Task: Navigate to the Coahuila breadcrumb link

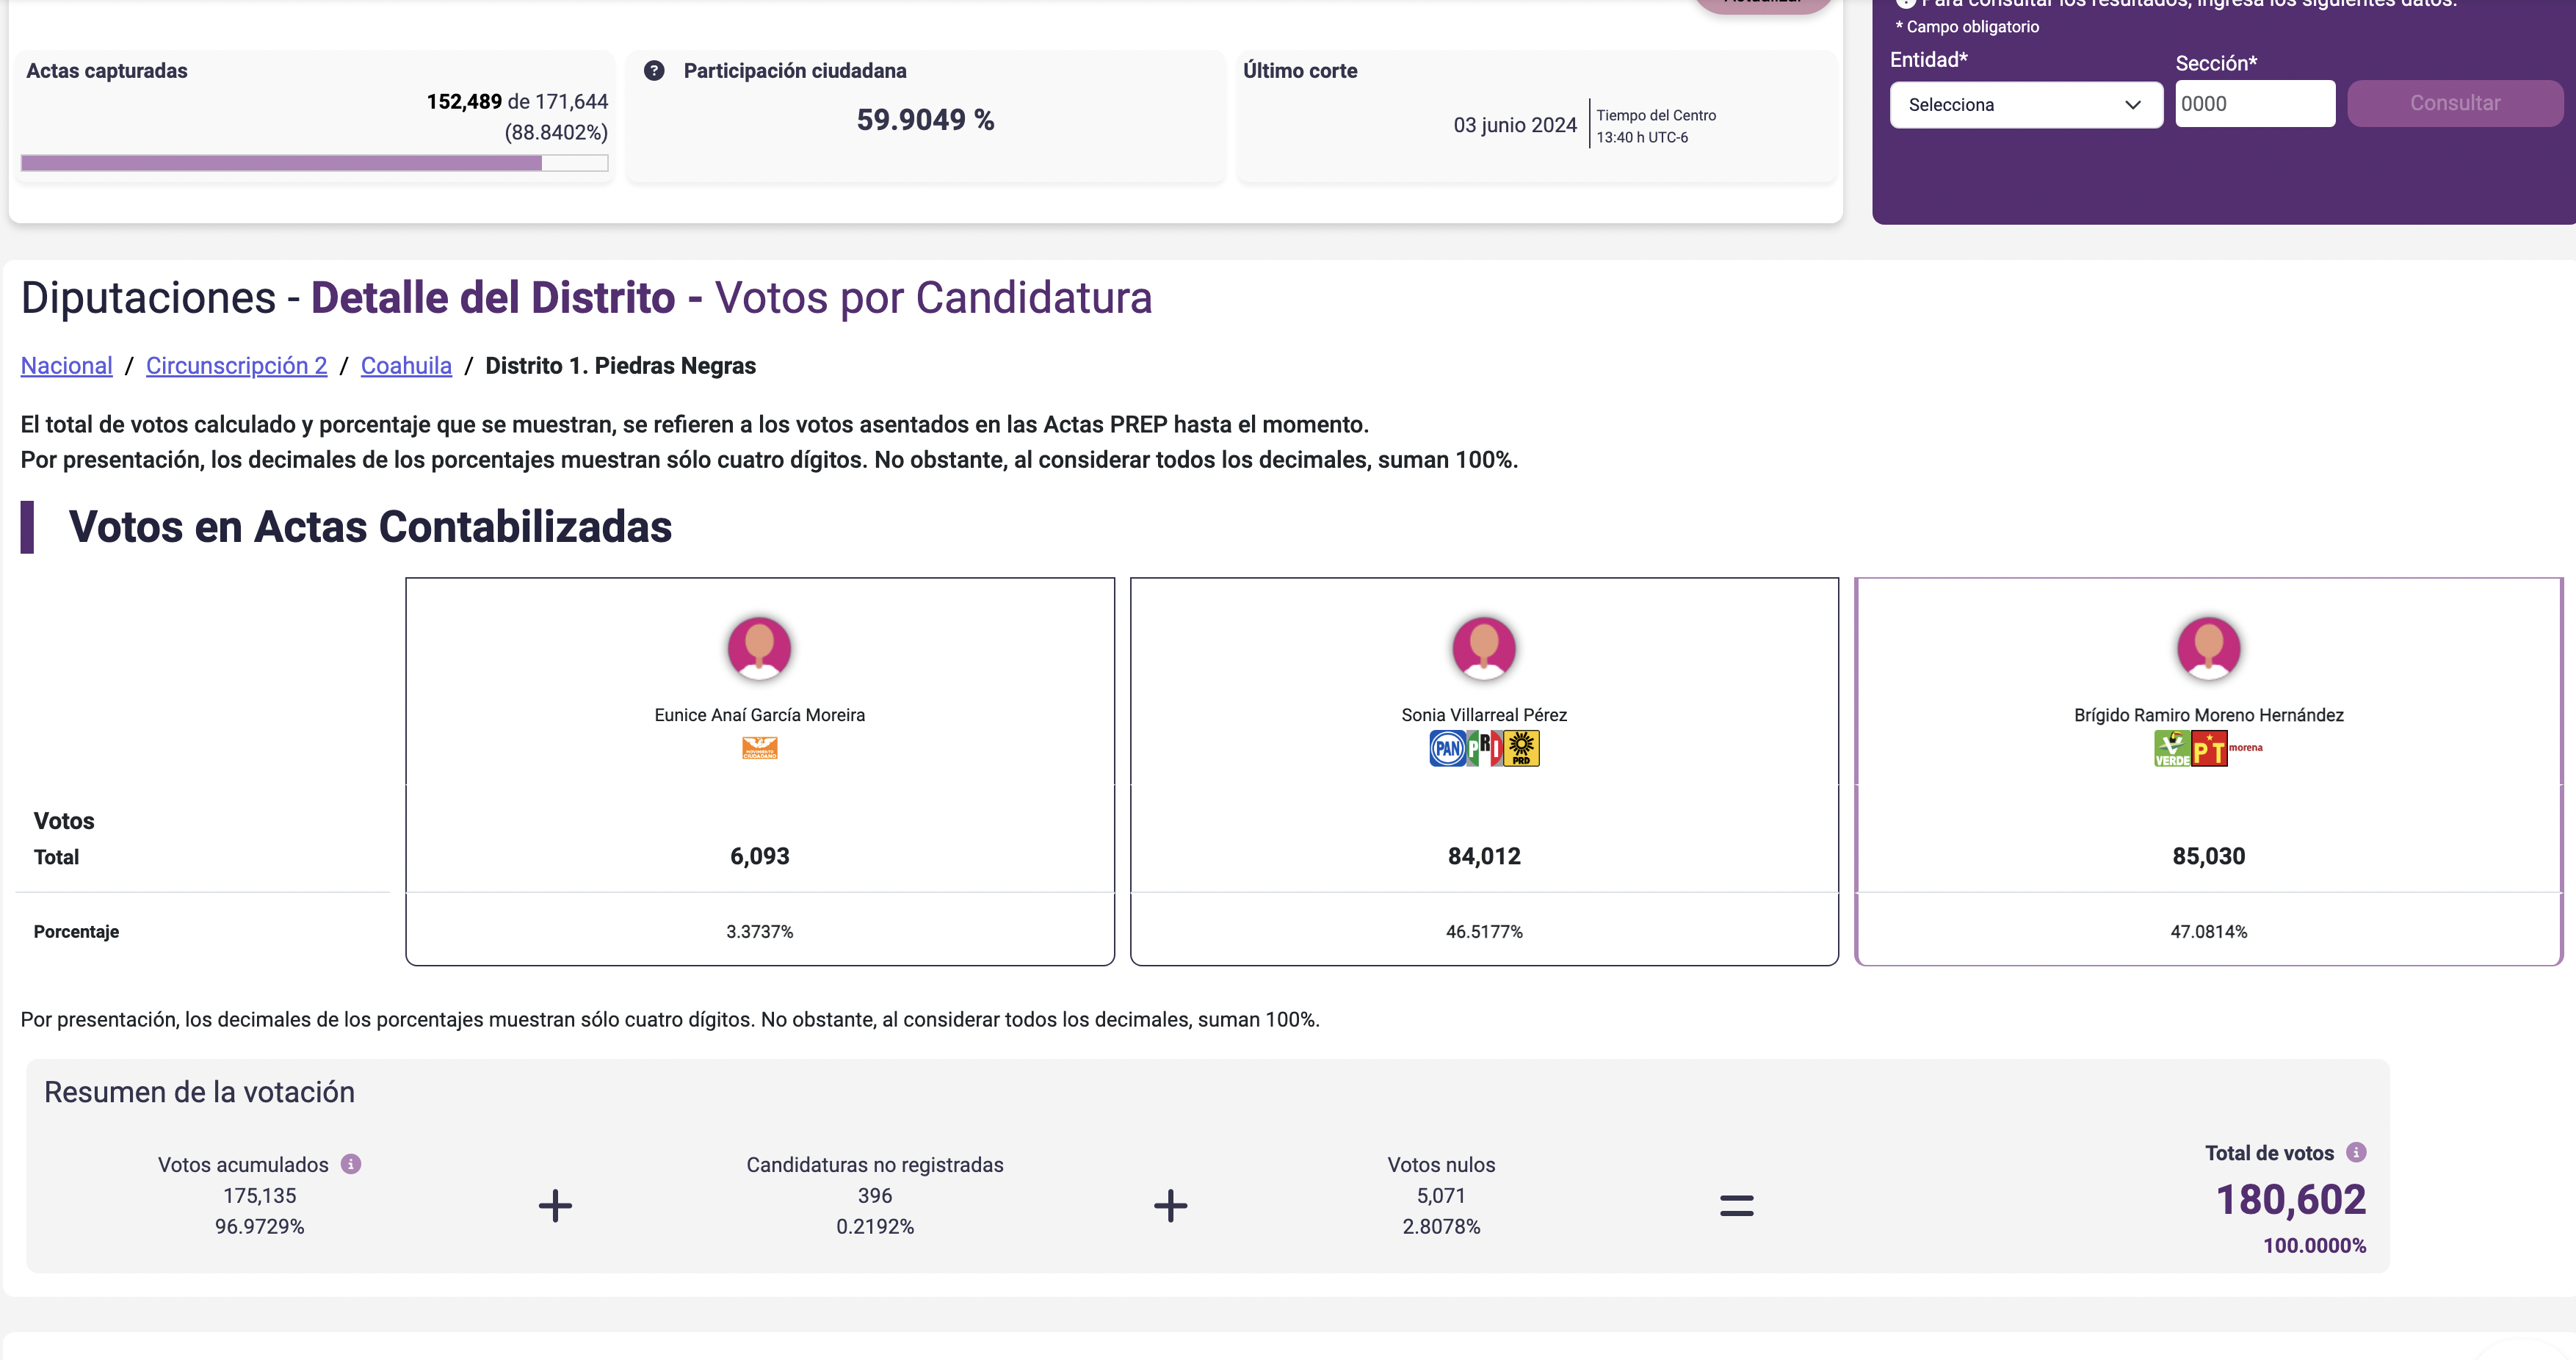Action: tap(406, 366)
